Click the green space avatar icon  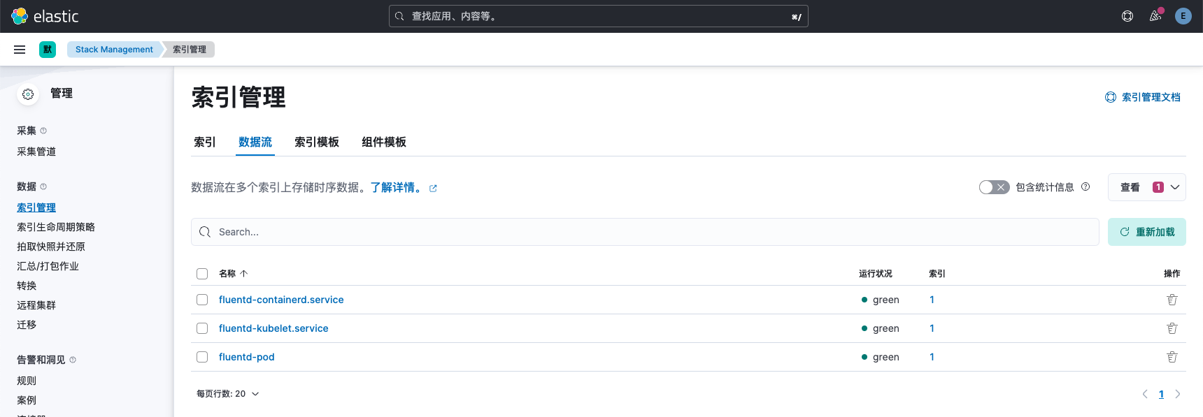tap(48, 50)
